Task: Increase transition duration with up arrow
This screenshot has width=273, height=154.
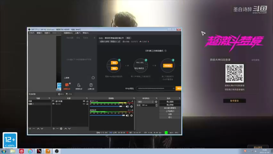Action: pyautogui.click(x=156, y=104)
